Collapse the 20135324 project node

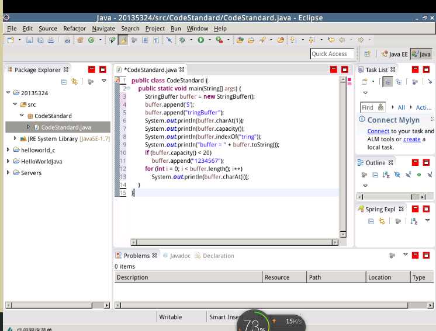pos(8,92)
